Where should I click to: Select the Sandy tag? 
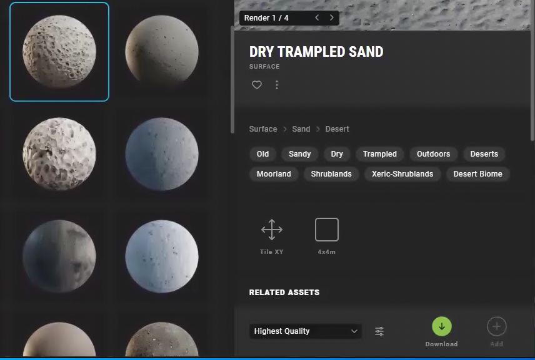tap(299, 154)
